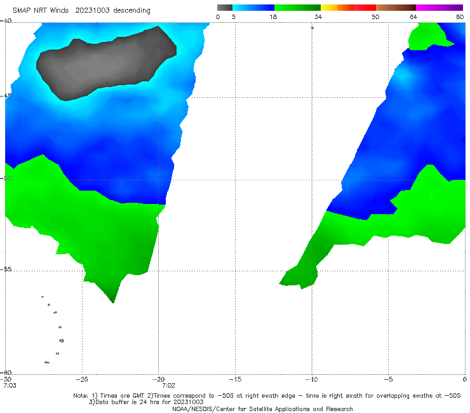
Task: Select the brown segment of the color bar
Action: [x=396, y=8]
